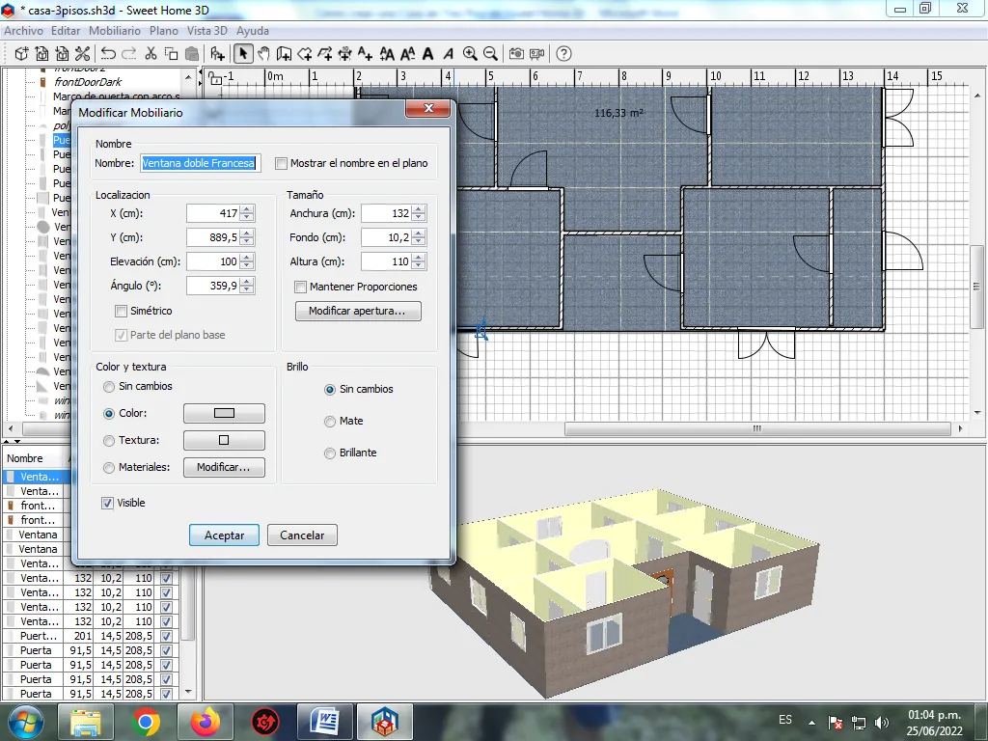Image resolution: width=988 pixels, height=741 pixels.
Task: Zoom out of the plan
Action: 490,54
